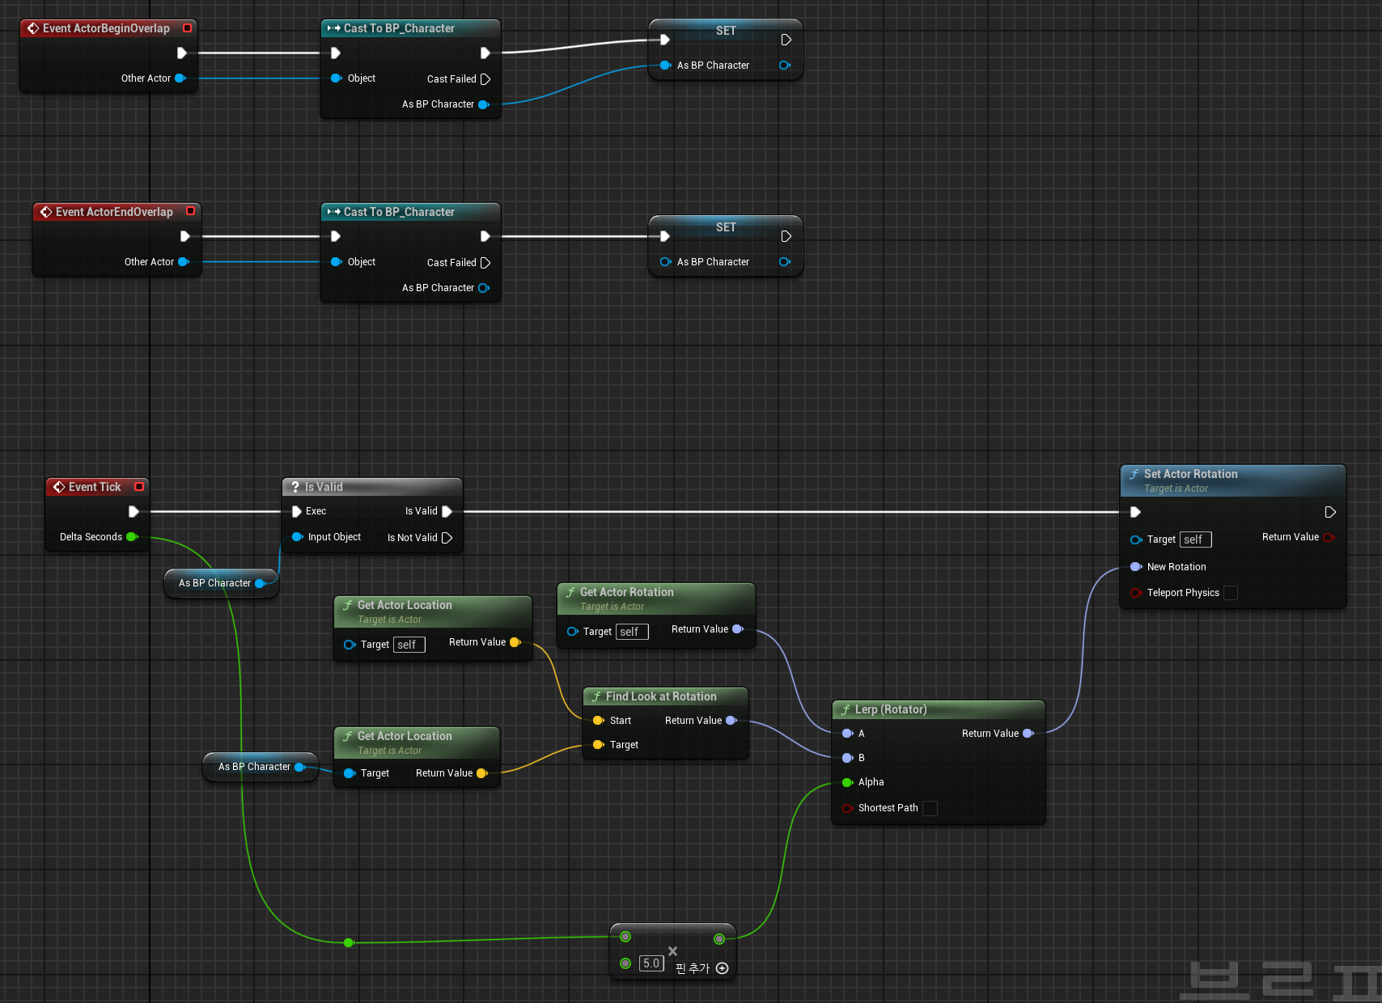The image size is (1382, 1003).
Task: Click the Alpha pin on Lerp (Rotator)
Action: 847,782
